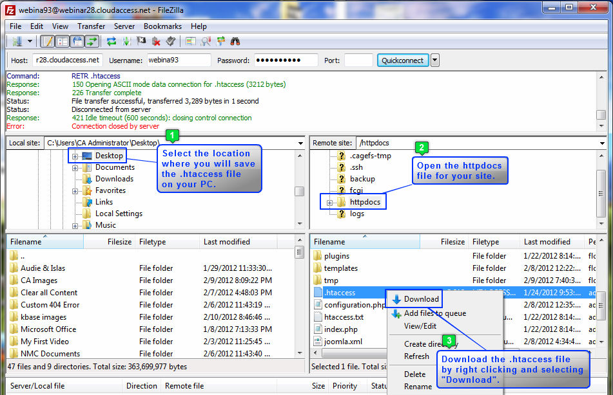Select the logs remote folder
This screenshot has height=395, width=613.
pos(357,214)
